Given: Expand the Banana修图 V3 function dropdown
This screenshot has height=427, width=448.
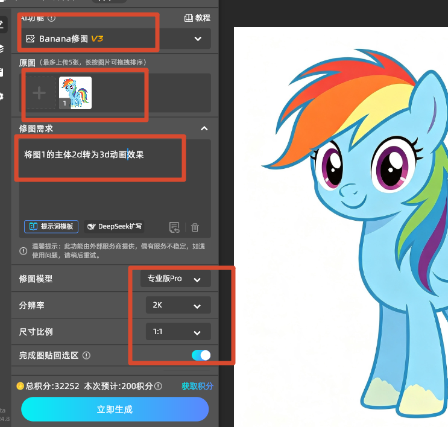Looking at the screenshot, I should coord(116,39).
